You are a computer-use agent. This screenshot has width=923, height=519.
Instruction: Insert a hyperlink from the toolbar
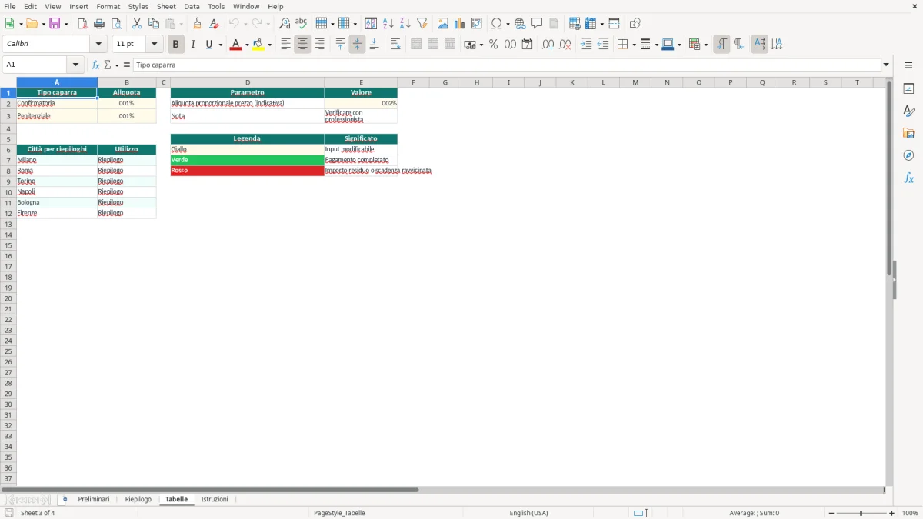coord(520,24)
